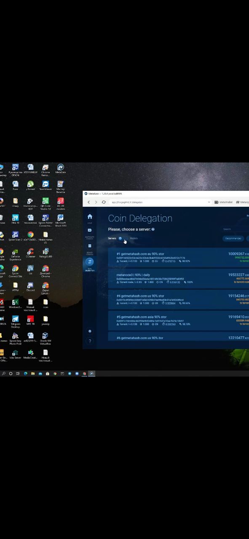Click the server Search field
The image size is (249, 539).
pos(236,229)
